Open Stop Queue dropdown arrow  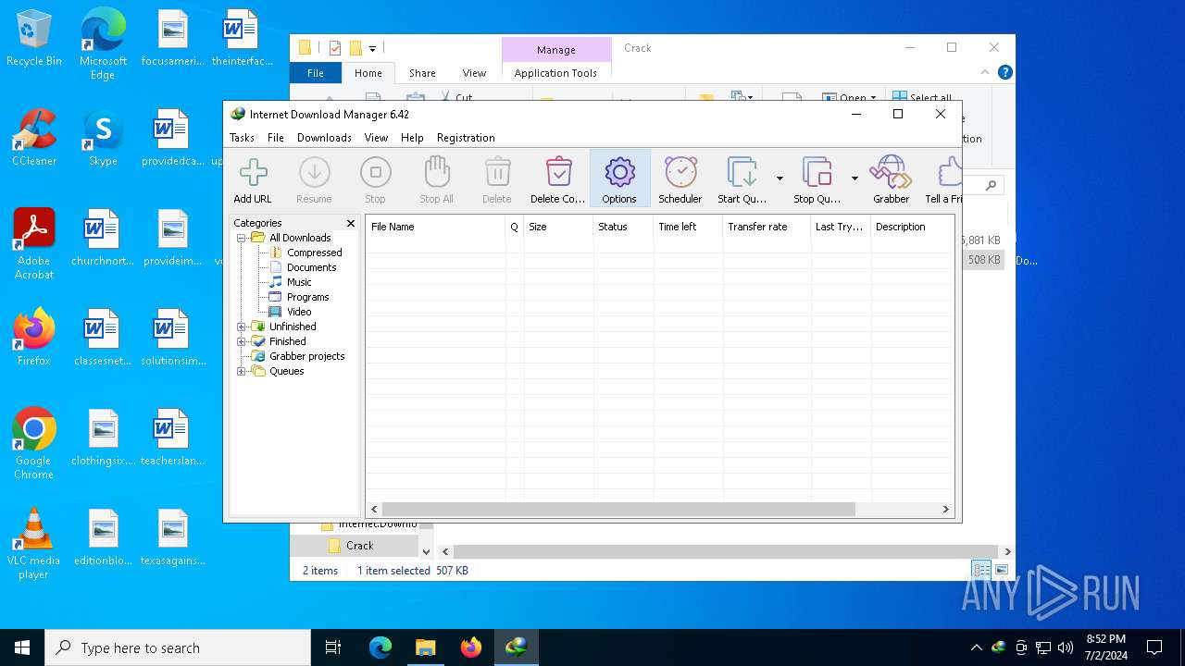coord(854,179)
